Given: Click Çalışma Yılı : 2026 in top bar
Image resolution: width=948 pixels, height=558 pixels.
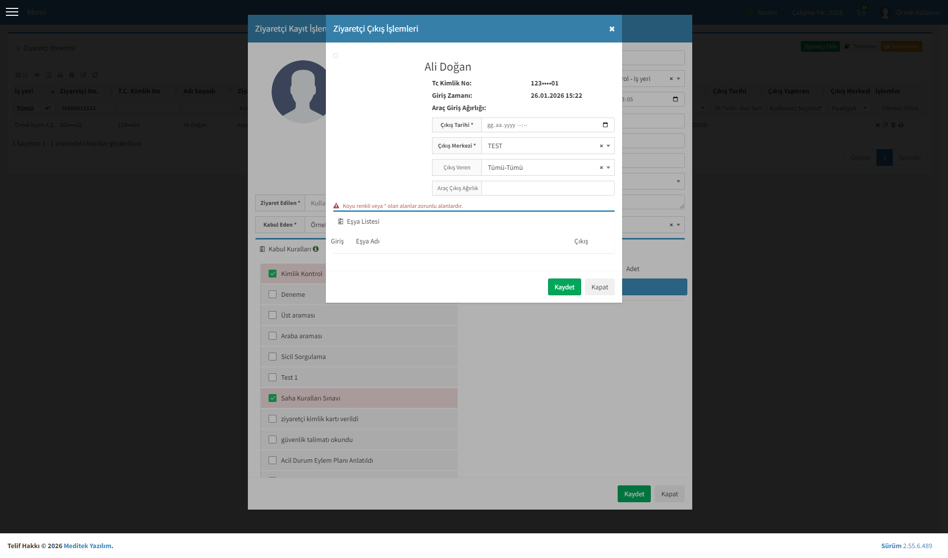Looking at the screenshot, I should (x=817, y=12).
